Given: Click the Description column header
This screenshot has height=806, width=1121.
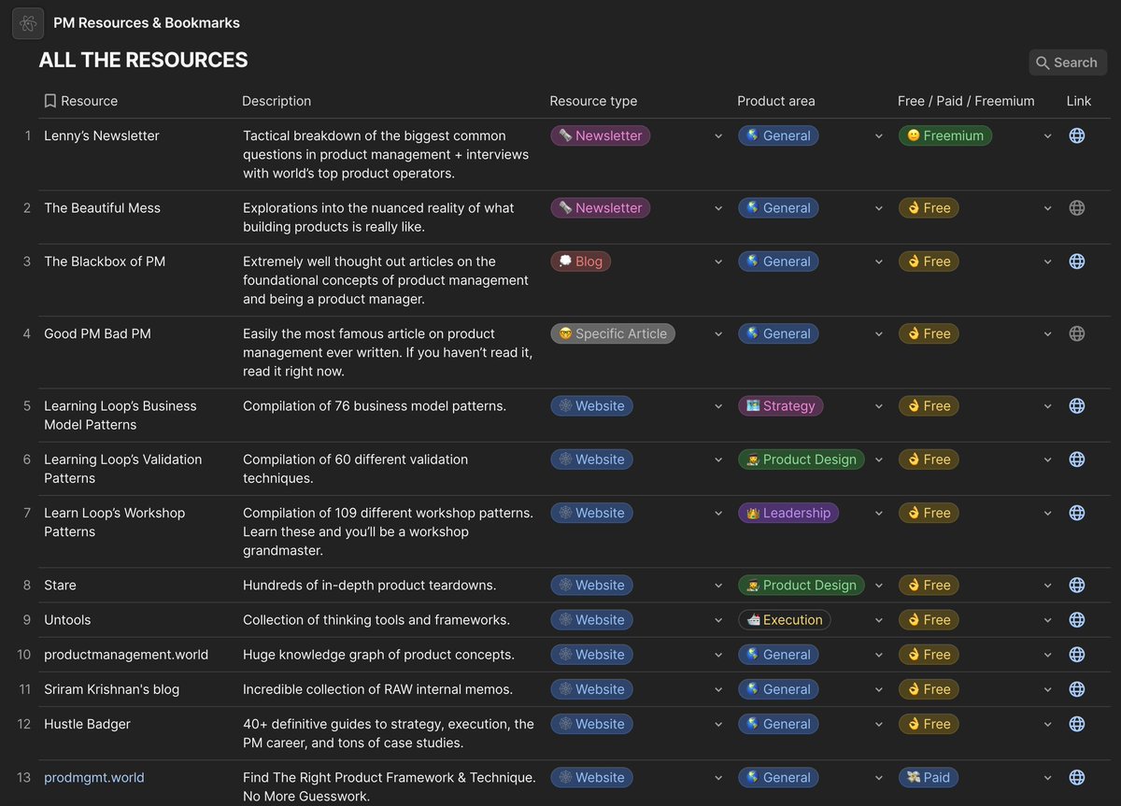Looking at the screenshot, I should (275, 100).
